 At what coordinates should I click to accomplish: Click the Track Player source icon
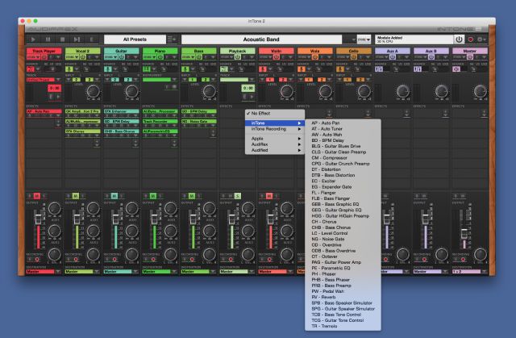pos(31,69)
